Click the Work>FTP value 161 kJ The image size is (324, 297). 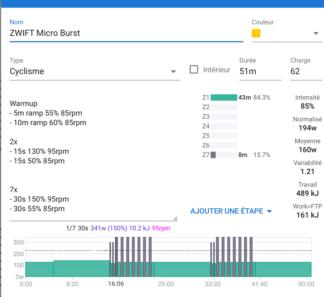[x=308, y=215]
